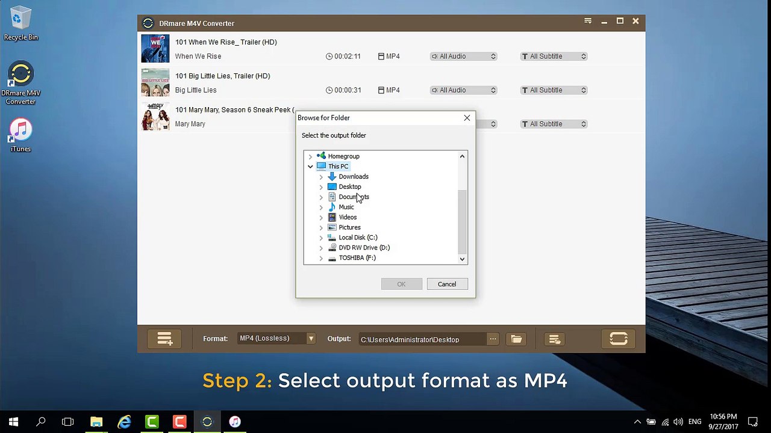
Task: Select DVD RW Drive (D:) in the tree
Action: (x=364, y=248)
